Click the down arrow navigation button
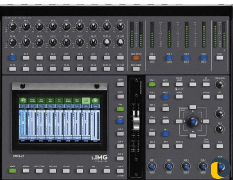233x180 pixels. 193,135
